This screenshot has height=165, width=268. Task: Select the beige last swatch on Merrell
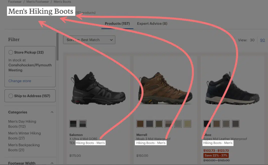187,124
